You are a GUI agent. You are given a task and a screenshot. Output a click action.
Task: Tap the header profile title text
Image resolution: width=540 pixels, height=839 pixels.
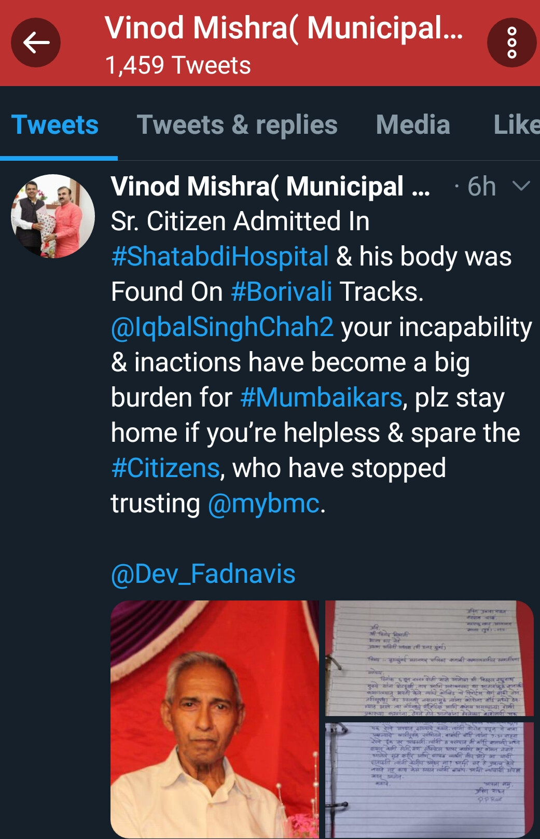283,28
